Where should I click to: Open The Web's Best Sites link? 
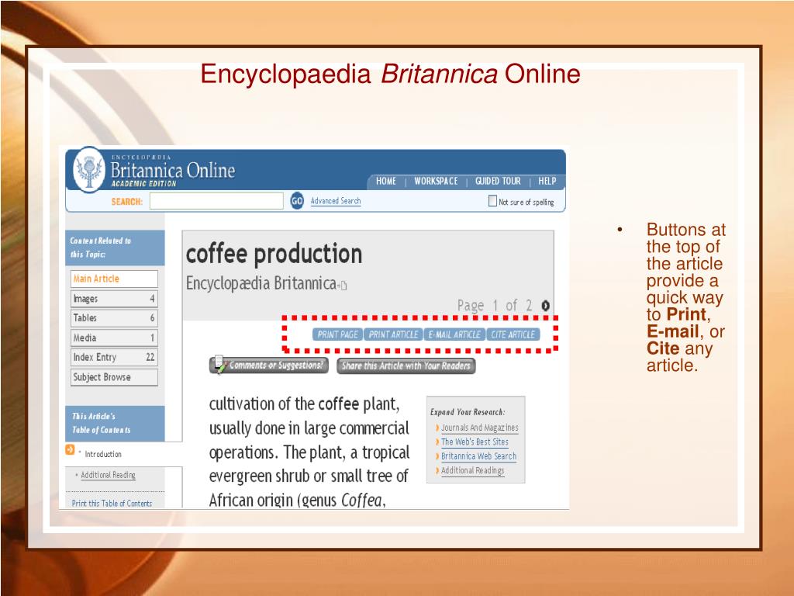(475, 442)
